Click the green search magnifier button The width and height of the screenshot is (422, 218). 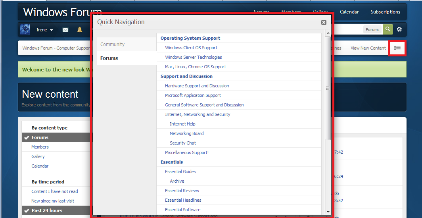click(x=388, y=29)
